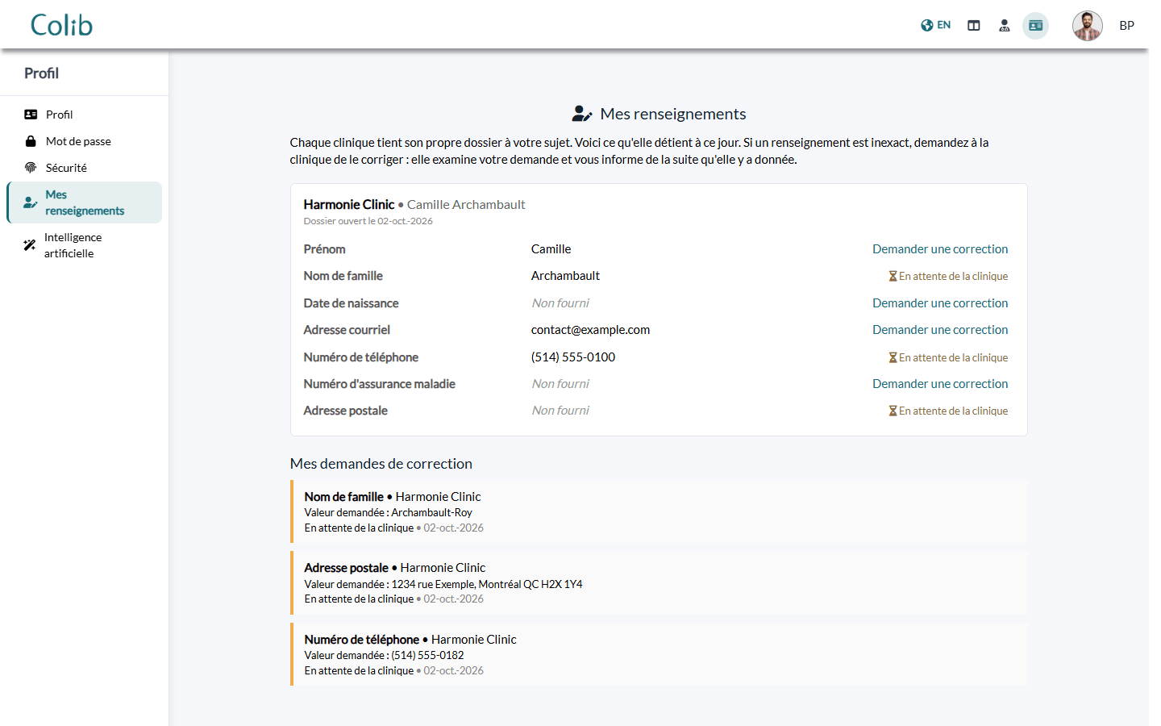Open the split-columns layout icon in header
Image resolution: width=1161 pixels, height=726 pixels.
pyautogui.click(x=974, y=26)
